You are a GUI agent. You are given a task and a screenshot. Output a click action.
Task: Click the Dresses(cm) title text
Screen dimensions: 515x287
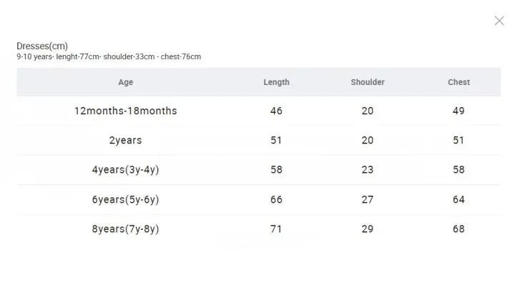[x=42, y=46]
